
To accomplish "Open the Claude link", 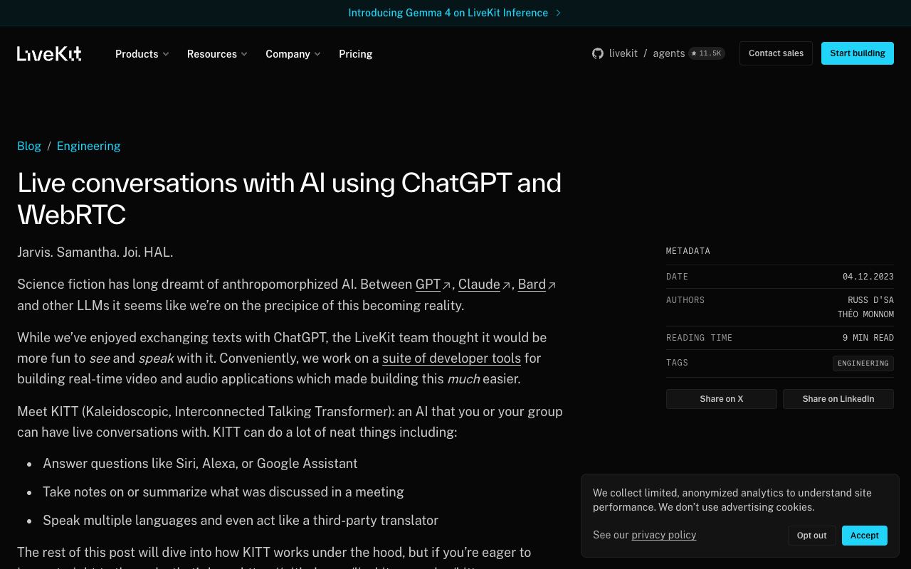I will pos(479,284).
